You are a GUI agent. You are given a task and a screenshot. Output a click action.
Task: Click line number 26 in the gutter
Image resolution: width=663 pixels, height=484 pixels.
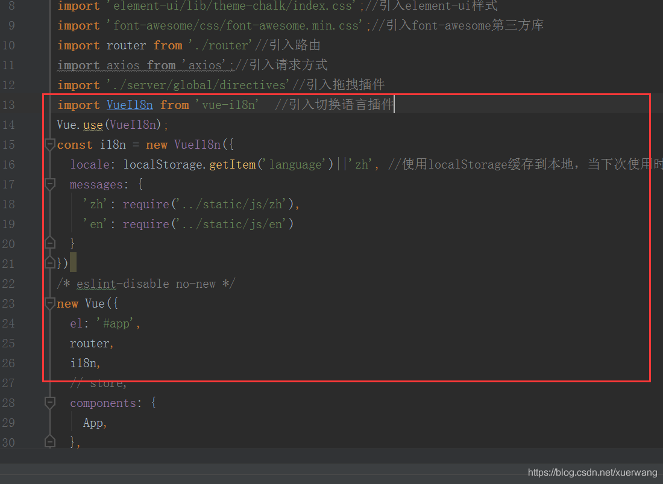coord(8,363)
